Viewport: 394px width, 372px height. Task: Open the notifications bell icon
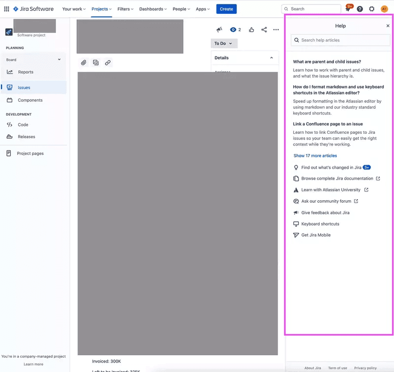pos(346,8)
